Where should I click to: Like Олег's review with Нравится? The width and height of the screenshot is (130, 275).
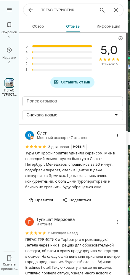41,200
